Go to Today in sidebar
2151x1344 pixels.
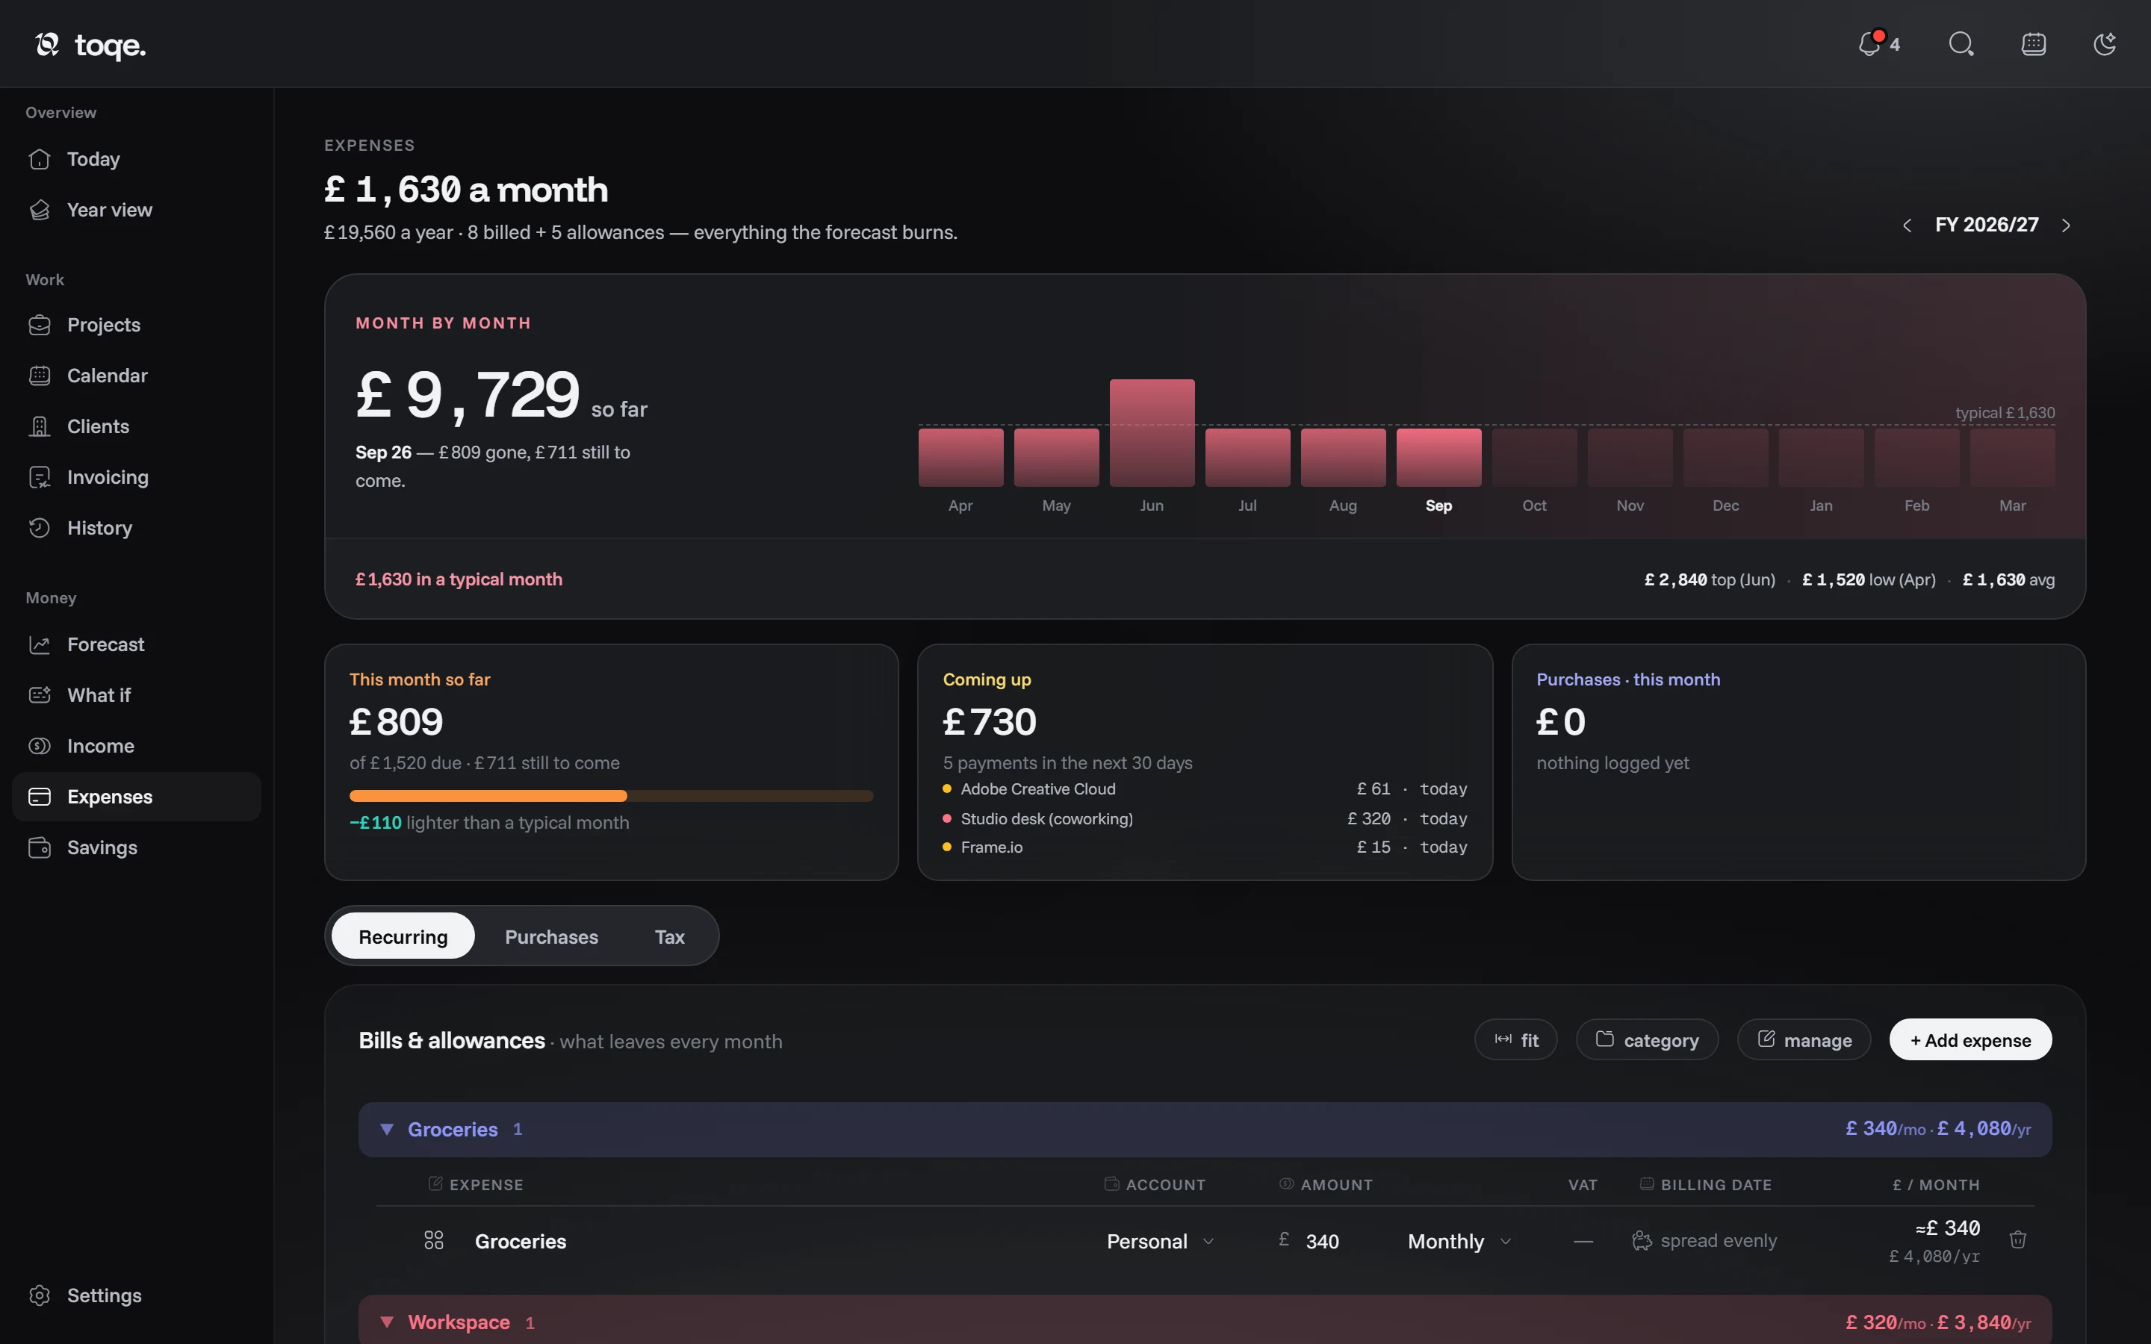click(x=136, y=159)
